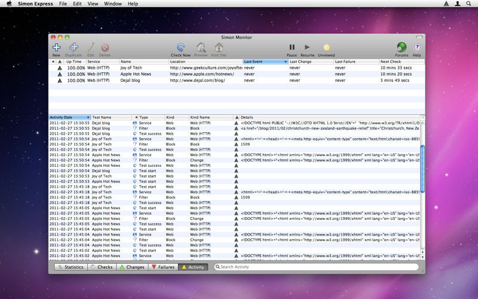The width and height of the screenshot is (478, 299).
Task: Click the Name column header in tests table
Action: point(144,62)
